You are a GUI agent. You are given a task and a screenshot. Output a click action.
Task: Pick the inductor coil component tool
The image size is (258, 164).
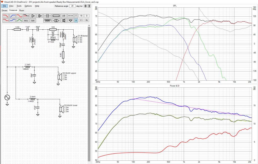coord(48,21)
